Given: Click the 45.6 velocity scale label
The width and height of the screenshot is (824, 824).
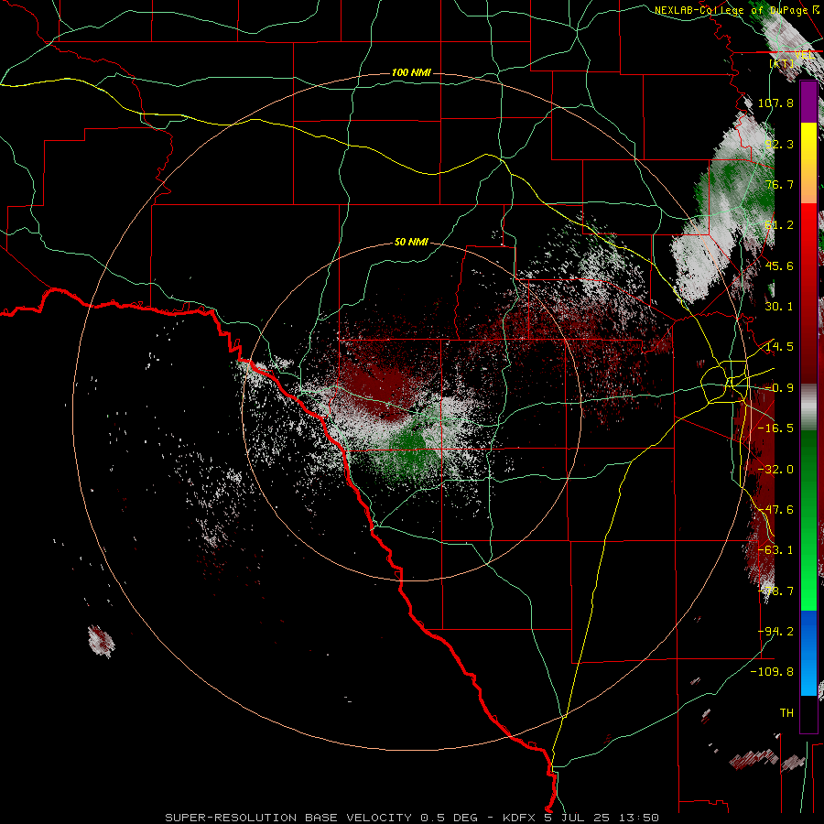Looking at the screenshot, I should pos(779,266).
